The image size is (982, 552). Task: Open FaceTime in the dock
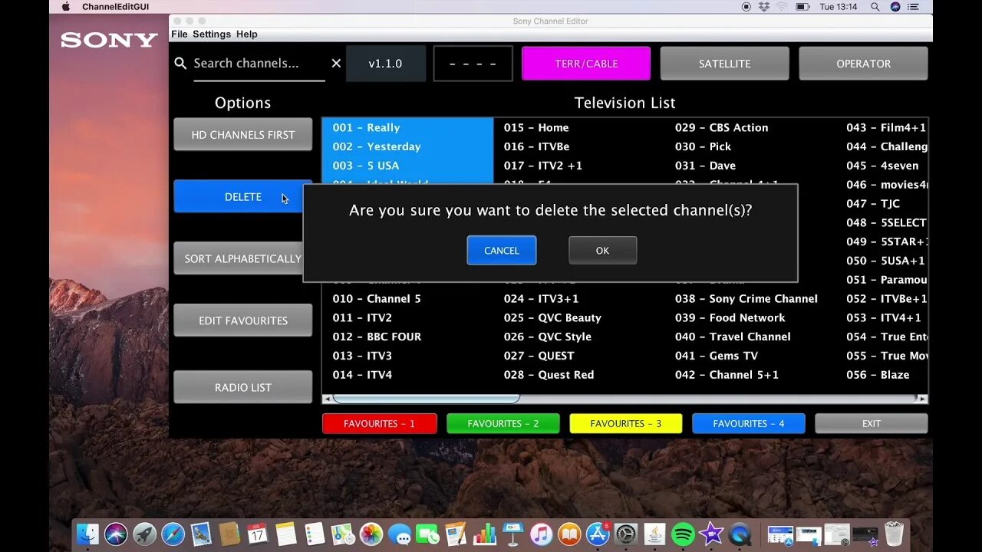tap(427, 534)
